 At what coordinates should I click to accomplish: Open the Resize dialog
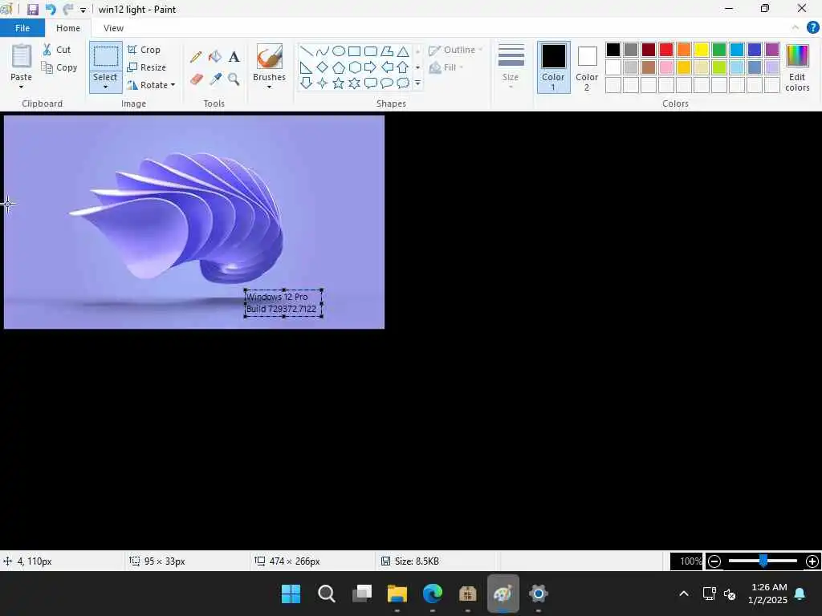point(147,67)
